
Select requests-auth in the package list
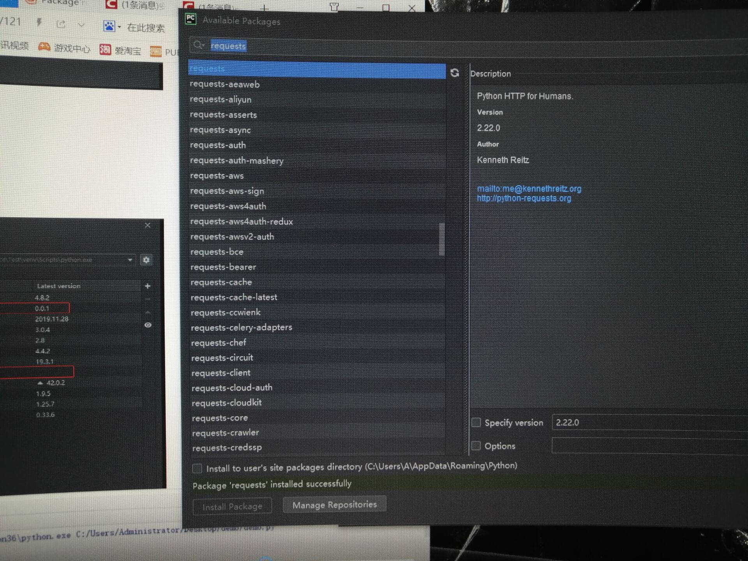pos(317,145)
